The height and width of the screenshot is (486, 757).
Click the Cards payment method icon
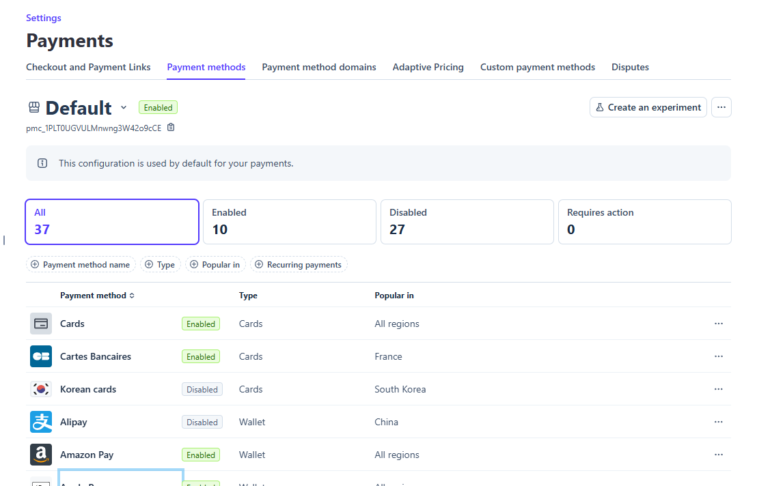[x=41, y=324]
